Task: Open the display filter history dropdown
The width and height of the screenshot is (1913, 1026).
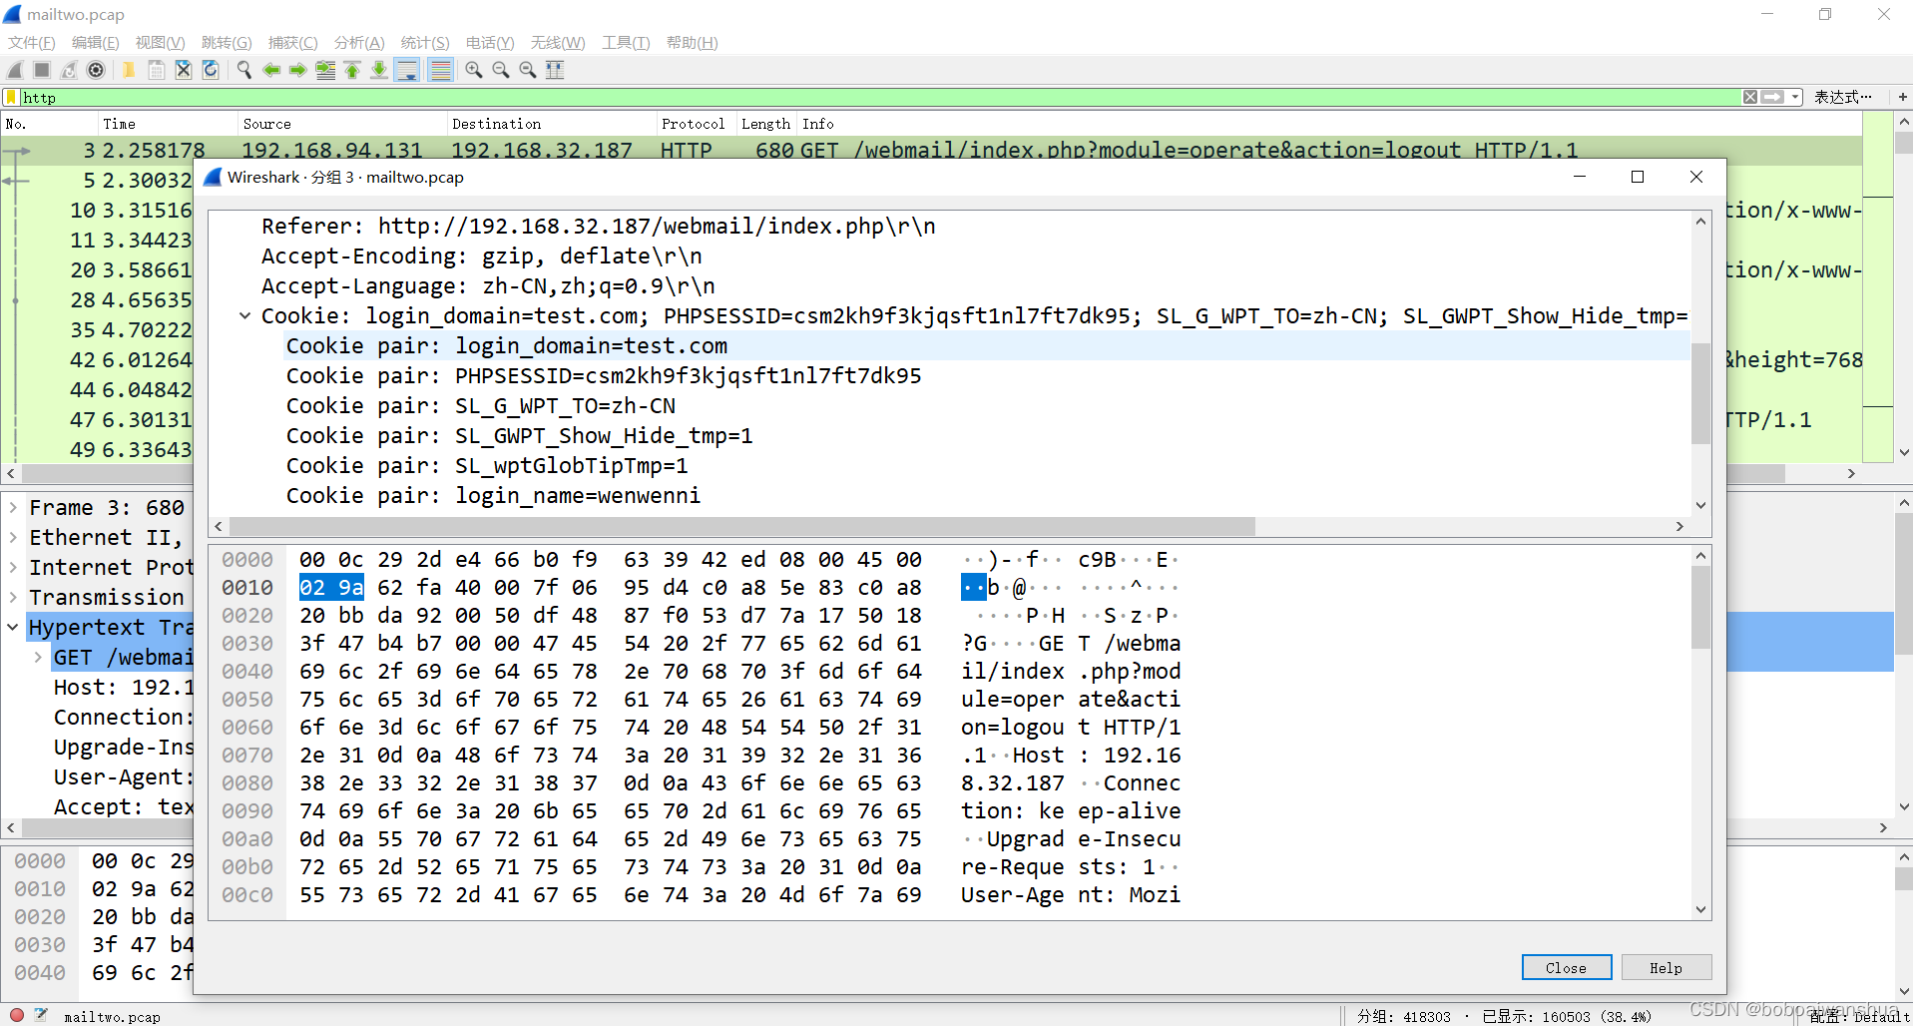Action: [1795, 97]
